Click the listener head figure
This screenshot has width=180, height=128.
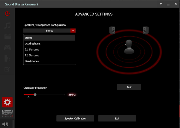(x=129, y=47)
